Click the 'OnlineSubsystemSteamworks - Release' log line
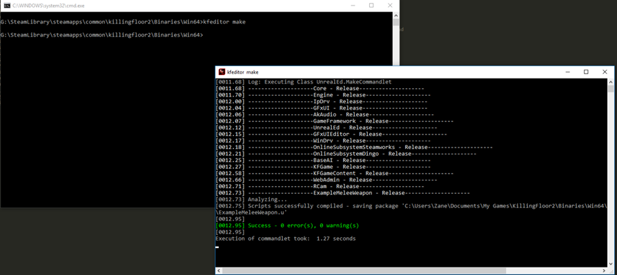 pyautogui.click(x=354, y=147)
